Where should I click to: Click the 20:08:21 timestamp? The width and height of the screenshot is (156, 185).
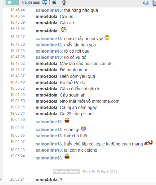17,179
